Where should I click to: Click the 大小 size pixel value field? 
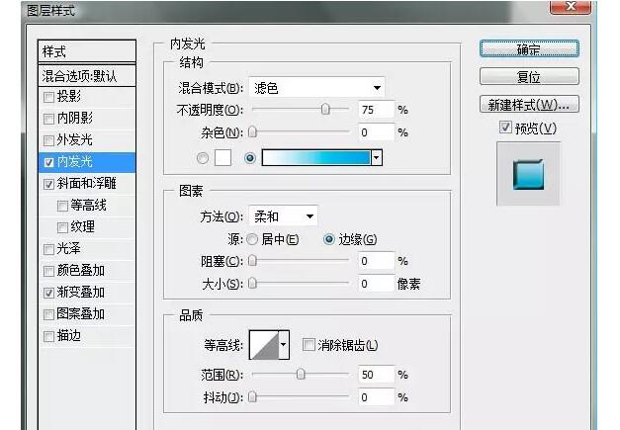pos(376,284)
